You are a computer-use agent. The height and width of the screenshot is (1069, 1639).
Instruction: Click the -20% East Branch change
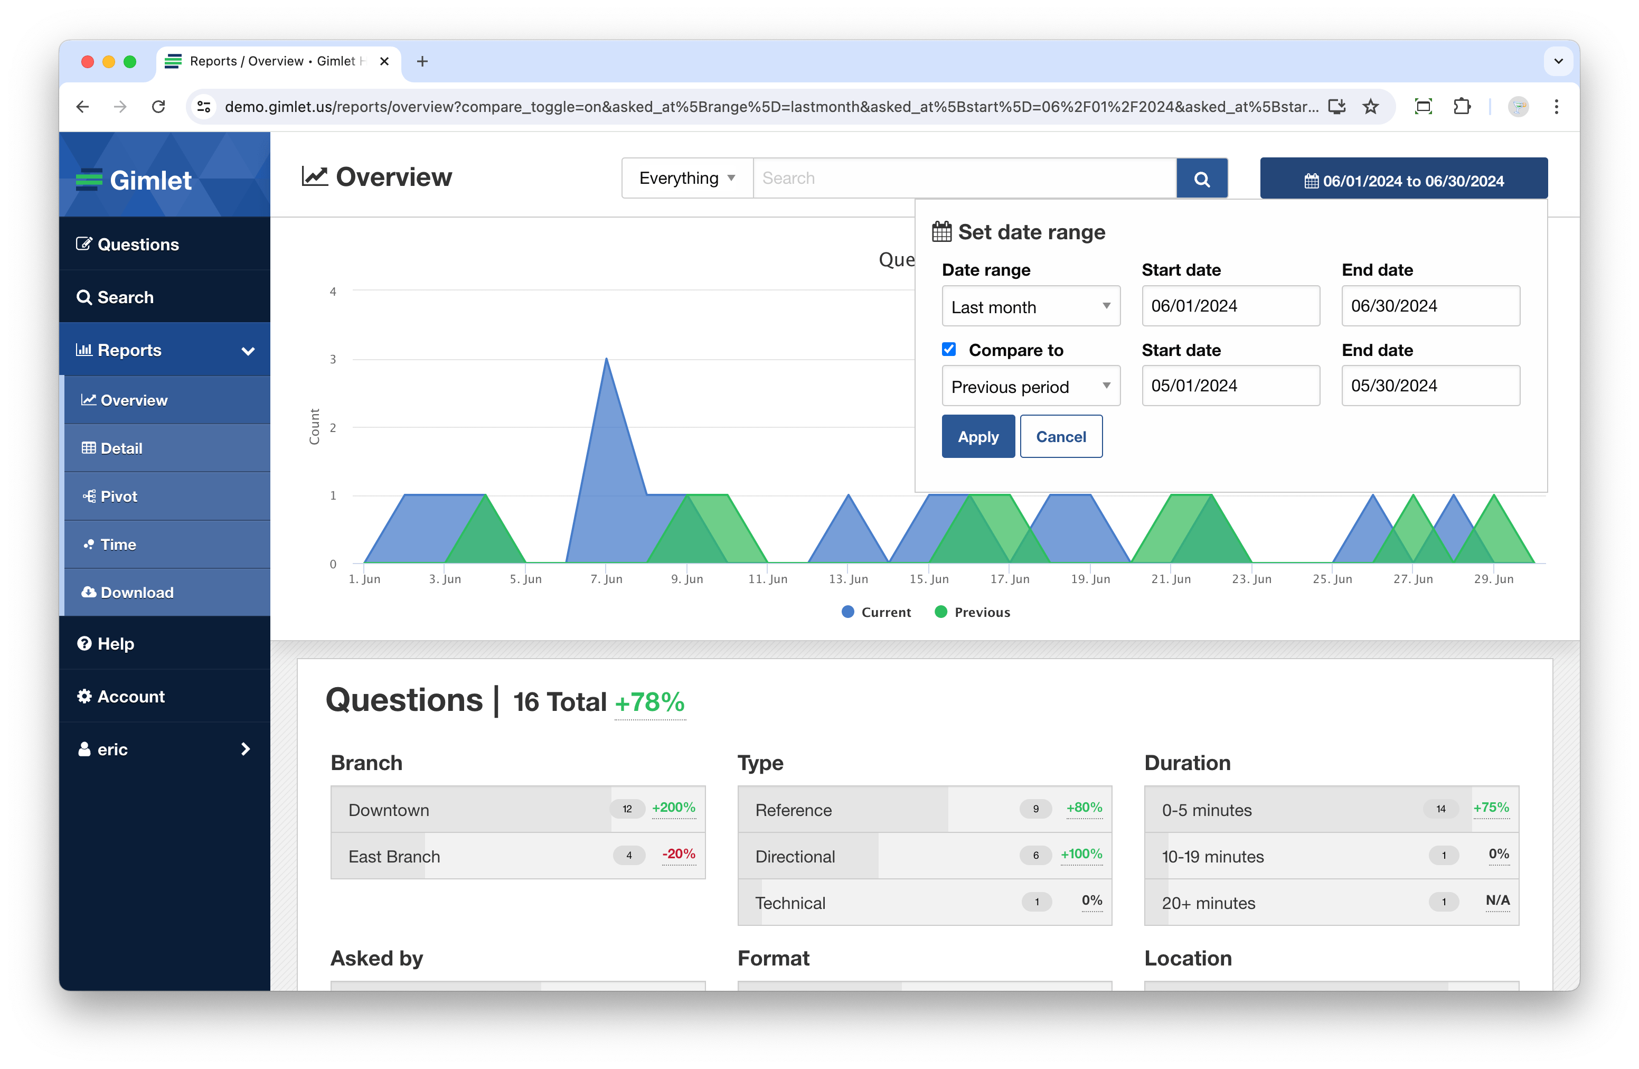pos(679,854)
